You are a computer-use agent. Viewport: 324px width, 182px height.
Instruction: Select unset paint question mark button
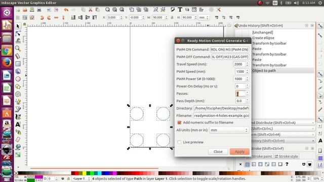coord(287,164)
